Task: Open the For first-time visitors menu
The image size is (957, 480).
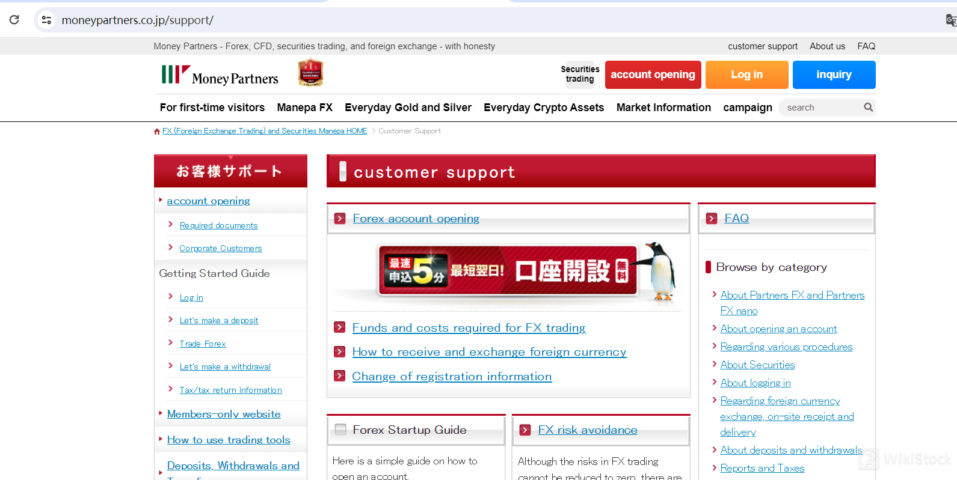Action: coord(212,108)
